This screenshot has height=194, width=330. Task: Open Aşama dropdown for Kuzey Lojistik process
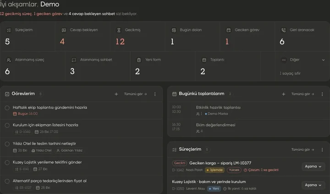(313, 185)
